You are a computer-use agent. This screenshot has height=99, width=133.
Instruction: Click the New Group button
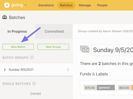click(x=53, y=47)
